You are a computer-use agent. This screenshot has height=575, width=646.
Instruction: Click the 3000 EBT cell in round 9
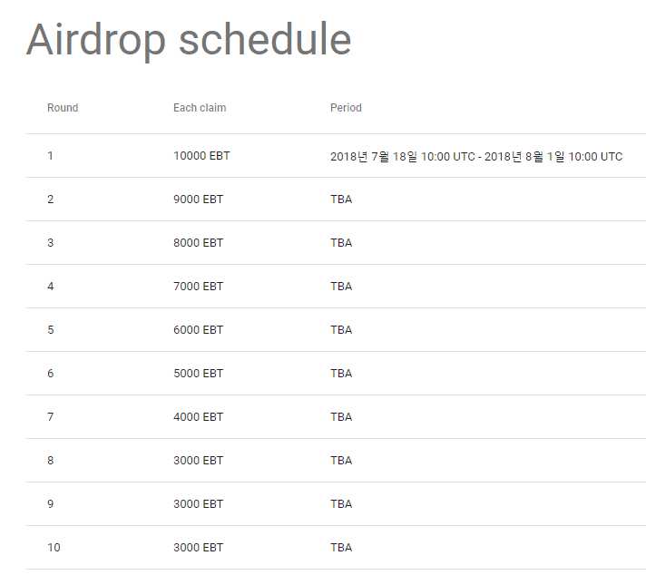(x=198, y=503)
